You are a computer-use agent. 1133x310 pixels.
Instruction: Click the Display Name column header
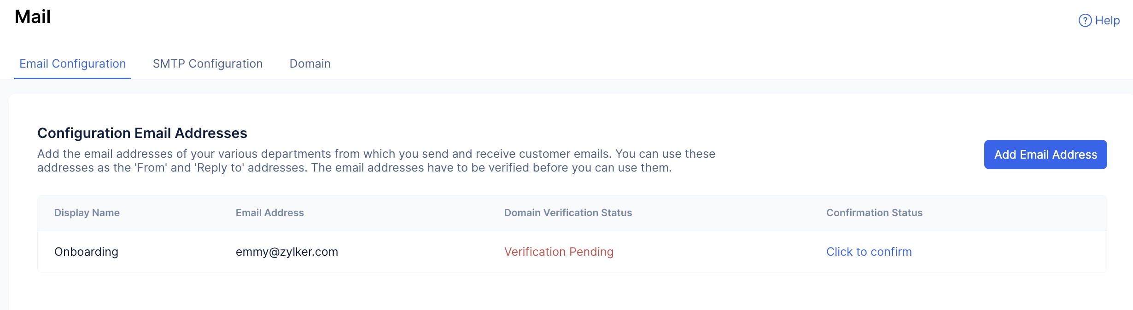87,212
